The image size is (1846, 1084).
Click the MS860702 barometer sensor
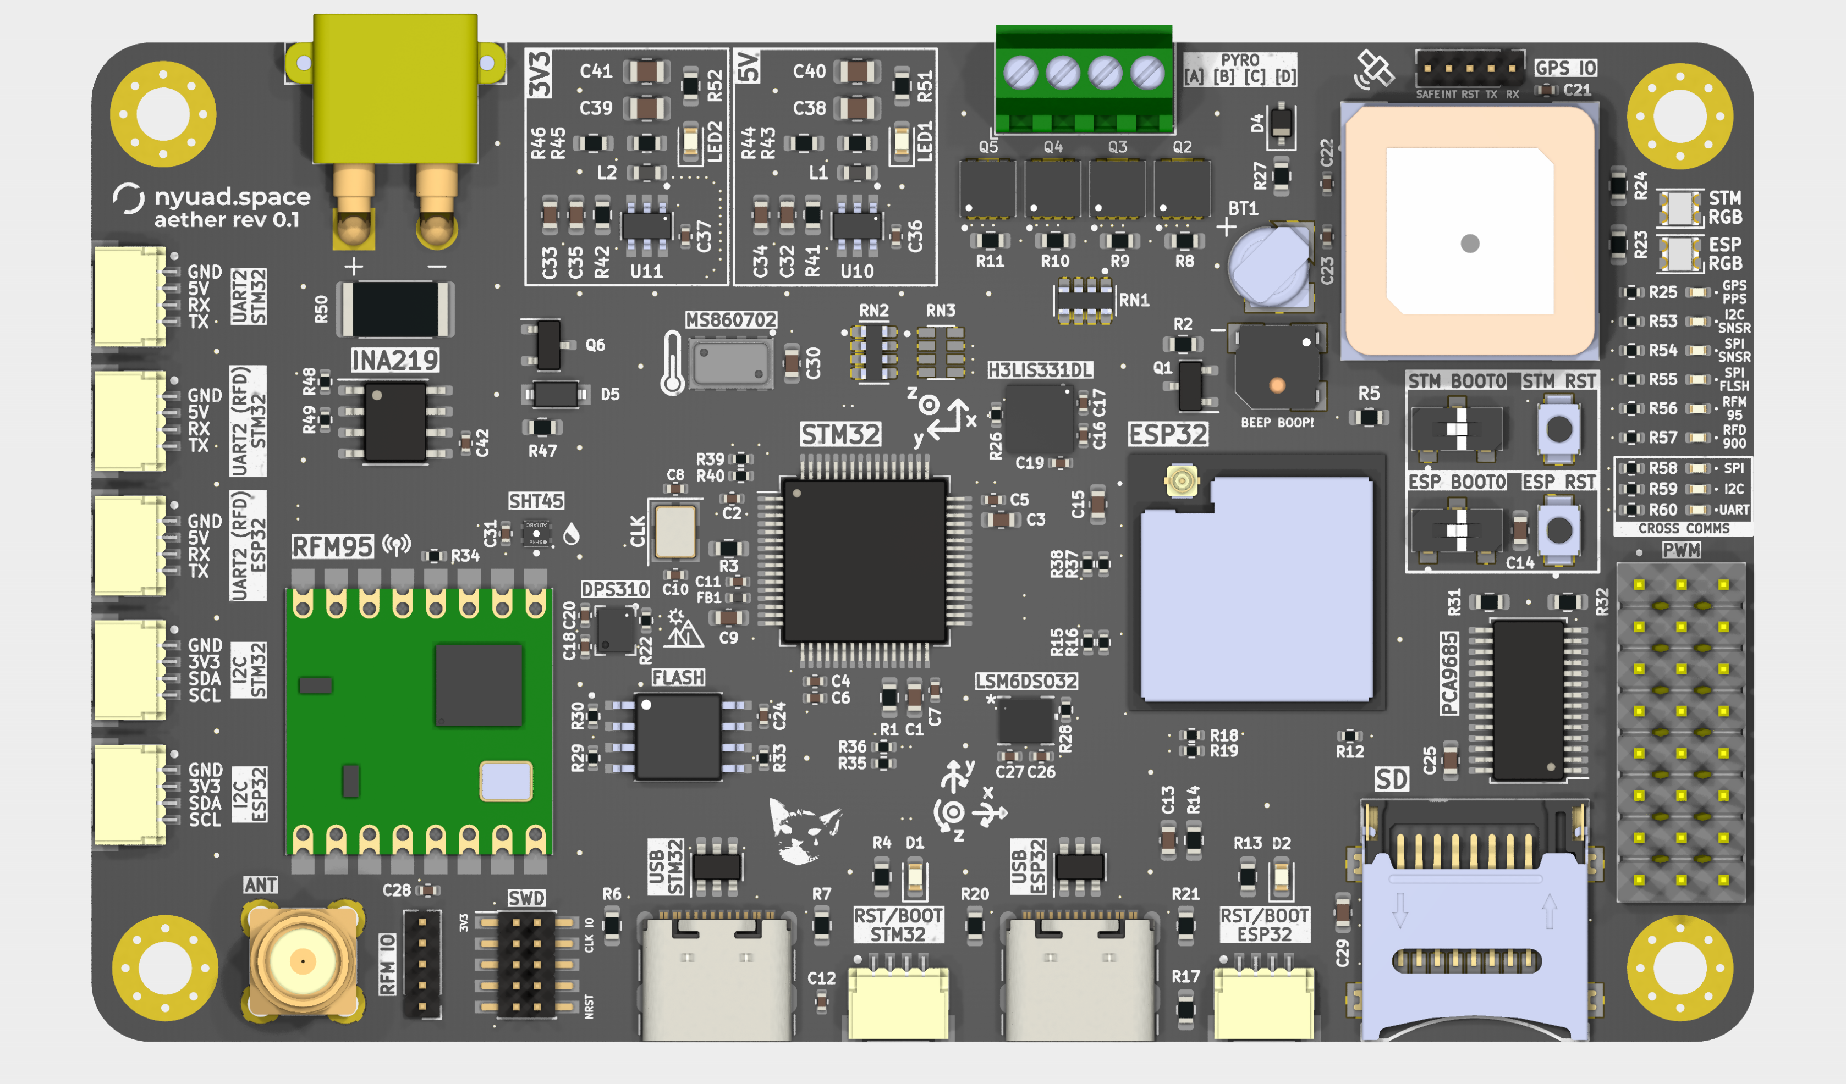click(x=730, y=362)
